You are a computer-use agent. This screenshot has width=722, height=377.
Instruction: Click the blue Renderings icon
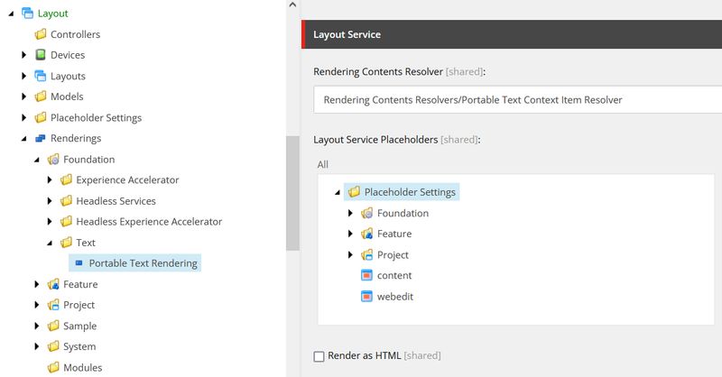[41, 138]
